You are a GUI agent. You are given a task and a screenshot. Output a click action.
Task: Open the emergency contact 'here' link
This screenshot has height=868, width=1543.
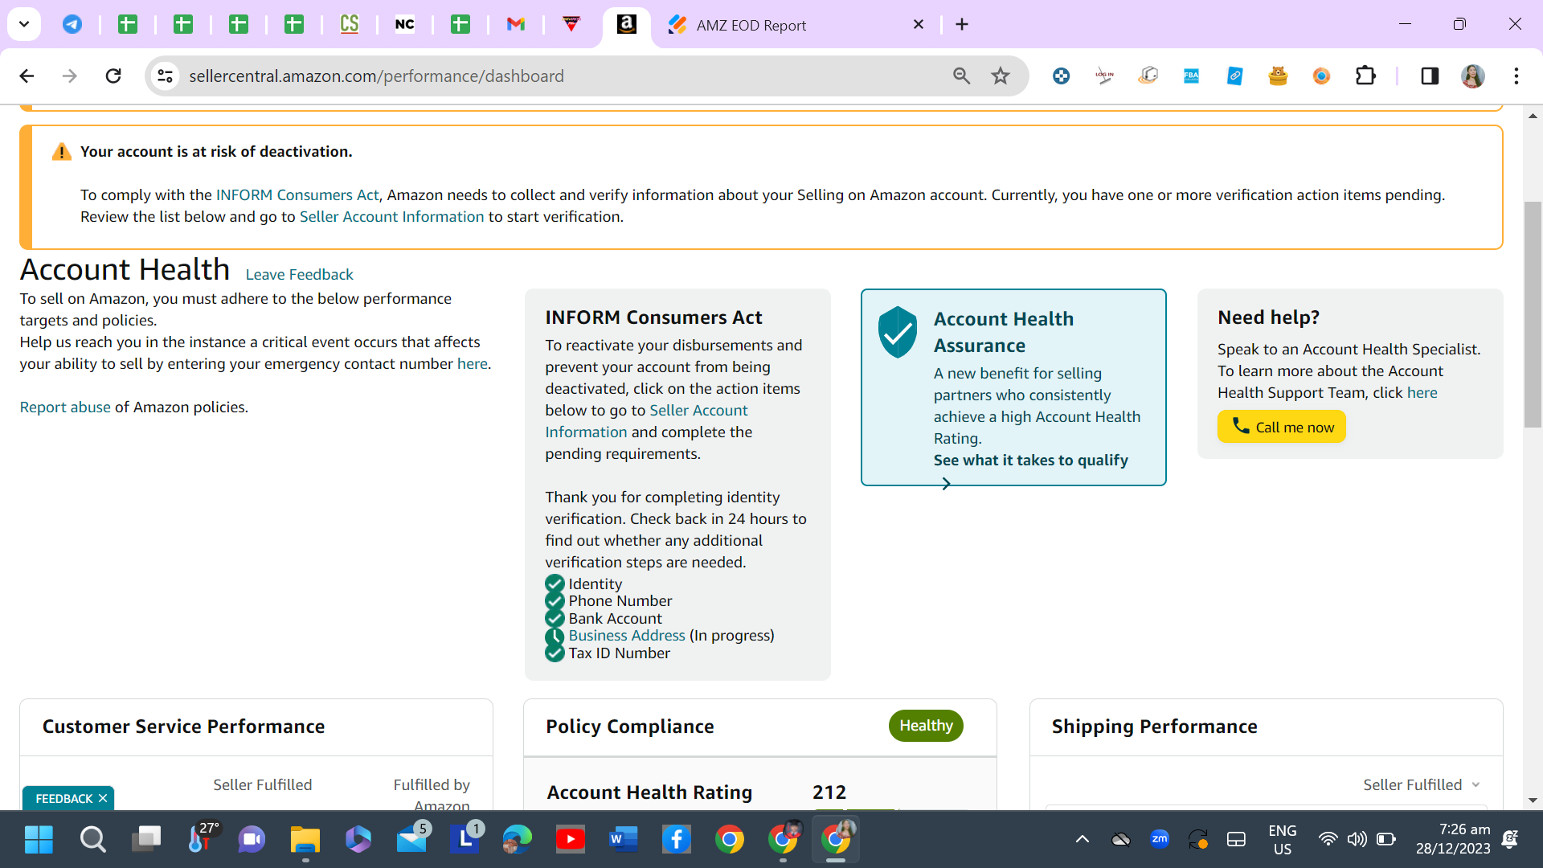[x=473, y=364]
